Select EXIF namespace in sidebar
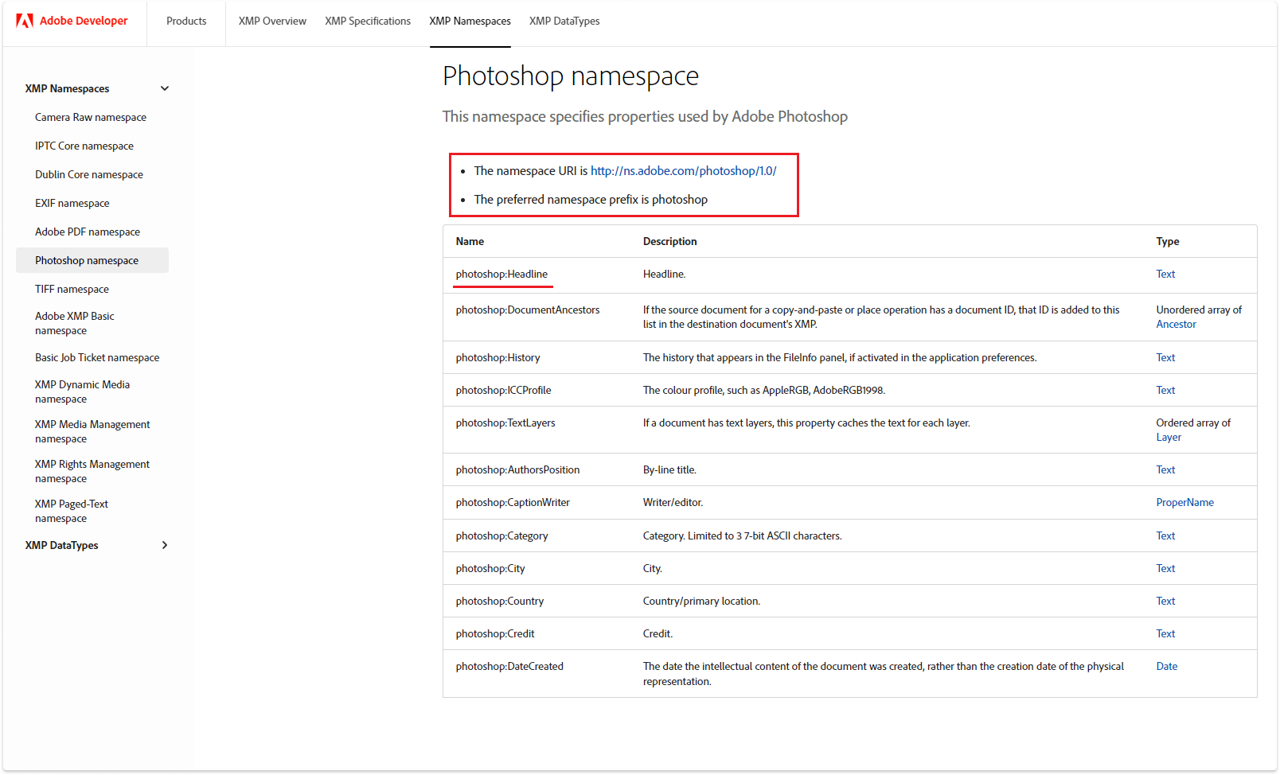The height and width of the screenshot is (775, 1280). coord(72,203)
